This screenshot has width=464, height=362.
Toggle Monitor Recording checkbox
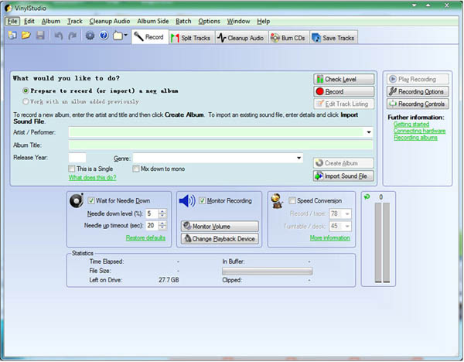pyautogui.click(x=202, y=200)
